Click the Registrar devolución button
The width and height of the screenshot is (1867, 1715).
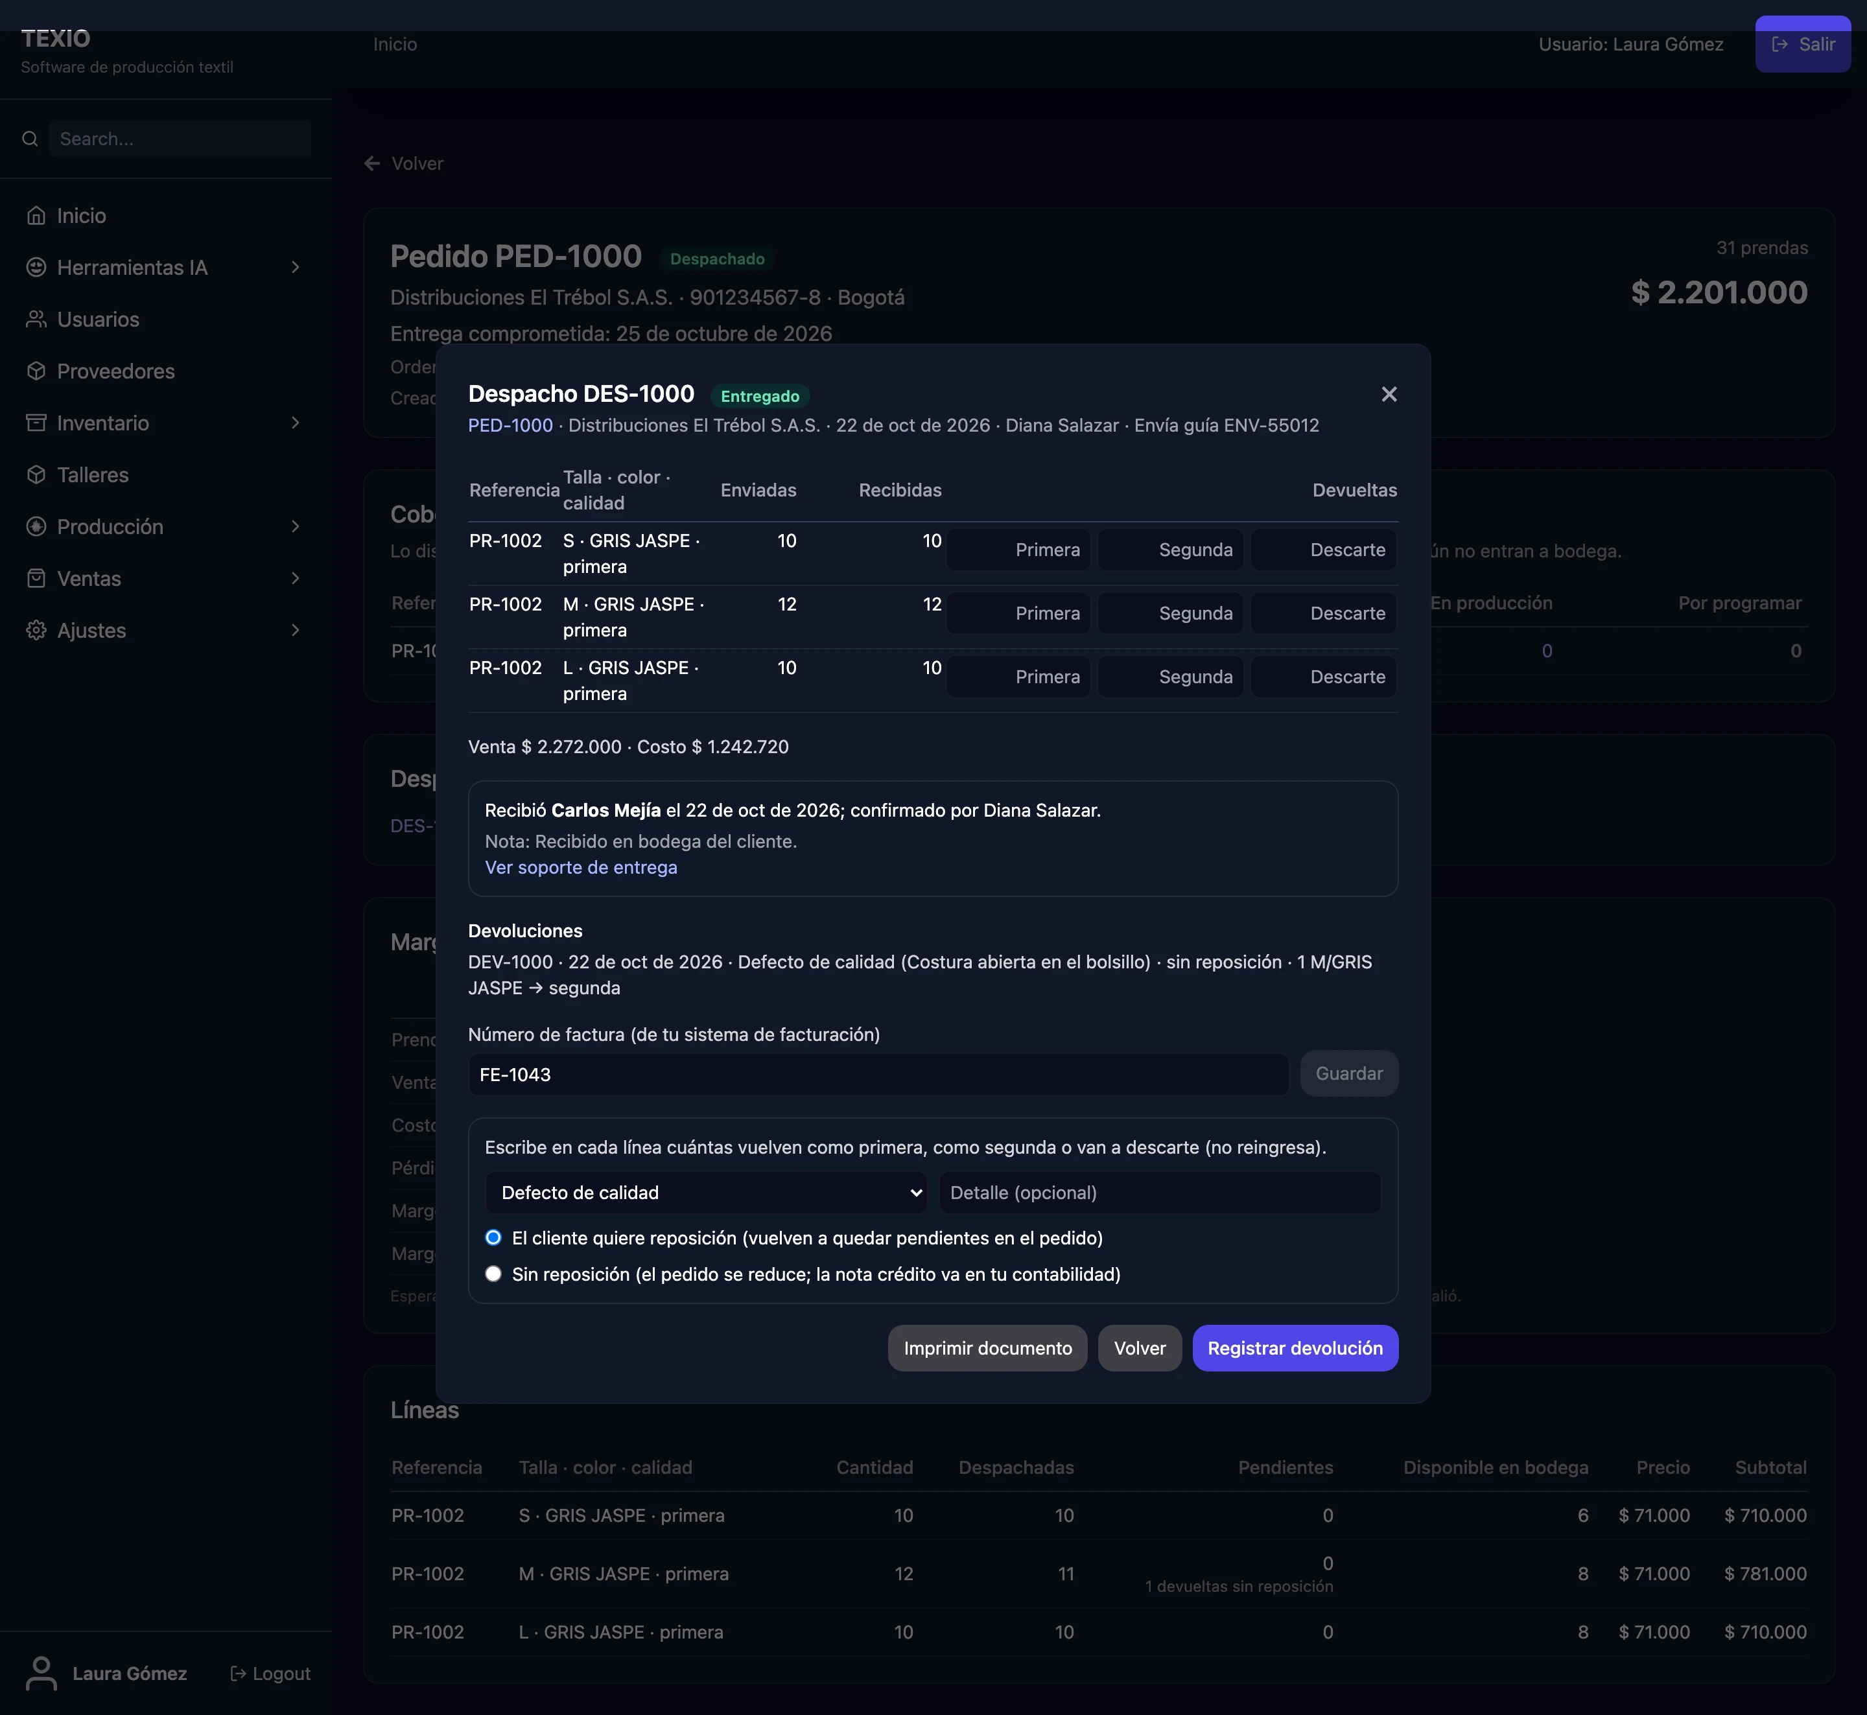coord(1295,1348)
